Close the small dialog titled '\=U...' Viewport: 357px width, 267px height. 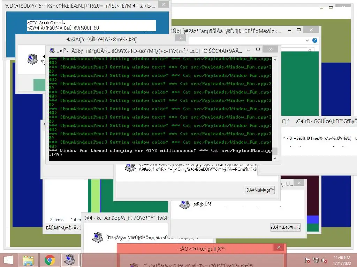pos(299,183)
